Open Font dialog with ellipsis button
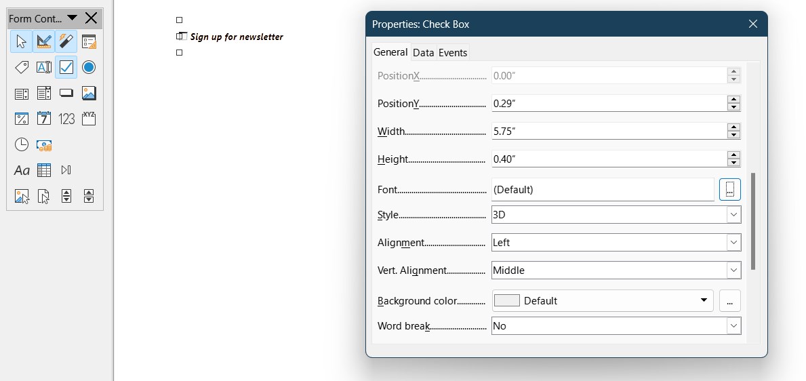This screenshot has width=806, height=381. (x=730, y=190)
